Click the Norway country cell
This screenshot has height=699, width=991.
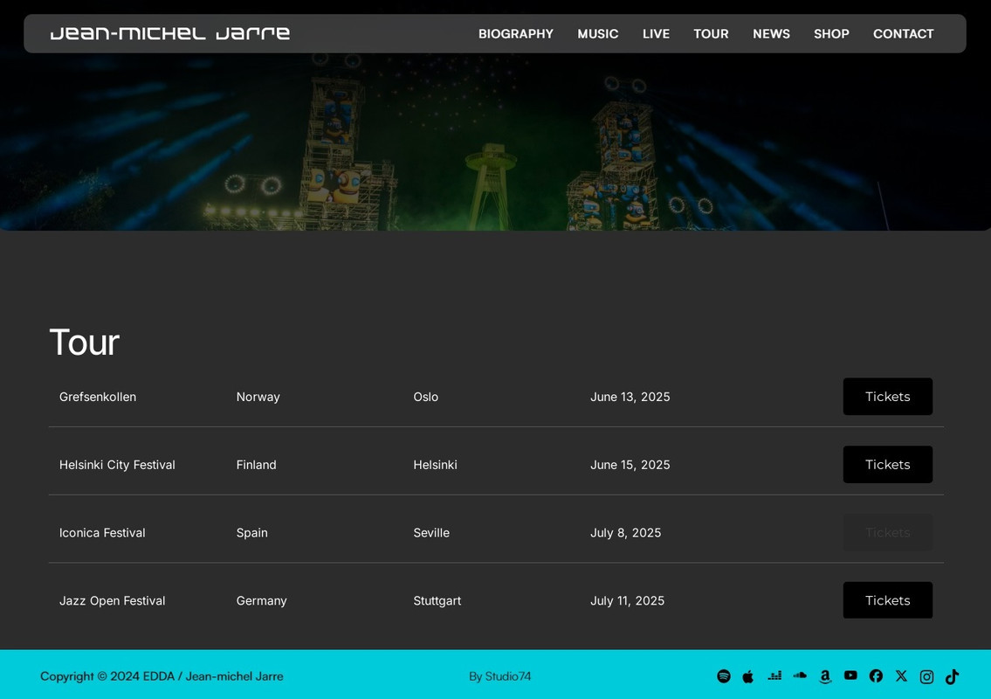258,397
